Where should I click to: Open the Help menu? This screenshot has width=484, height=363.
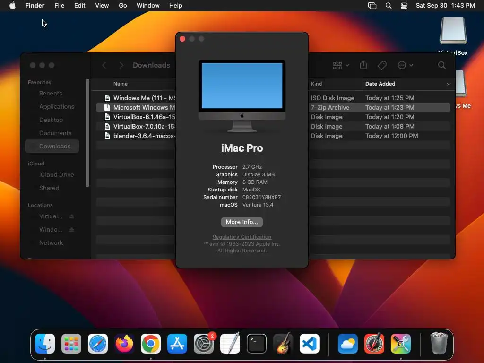(176, 6)
